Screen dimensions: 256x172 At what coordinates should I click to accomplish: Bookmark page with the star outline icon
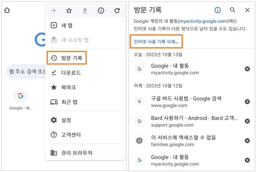69,11
